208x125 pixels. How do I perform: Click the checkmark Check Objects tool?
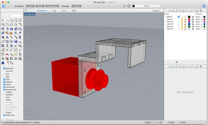16,46
